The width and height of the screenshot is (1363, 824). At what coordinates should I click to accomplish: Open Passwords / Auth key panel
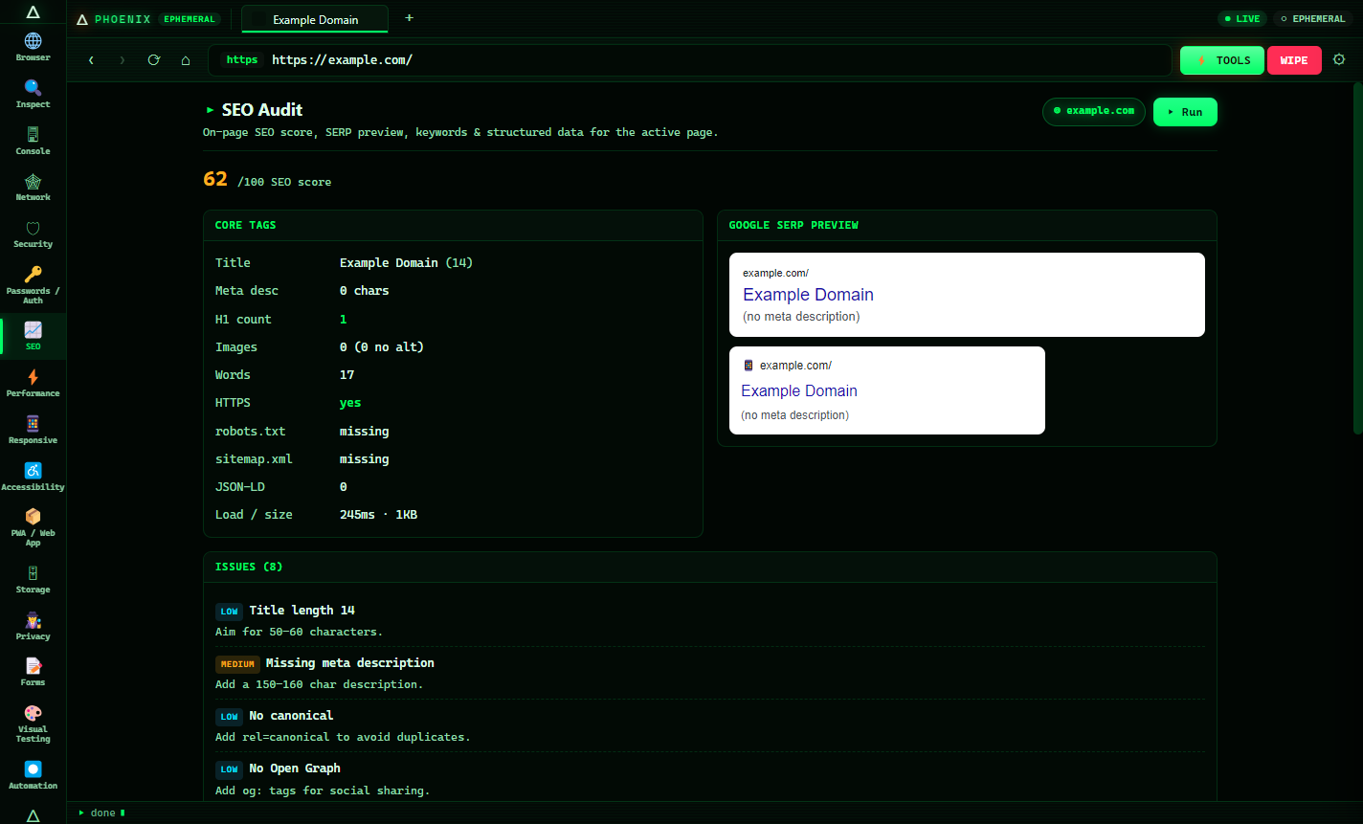pos(33,285)
